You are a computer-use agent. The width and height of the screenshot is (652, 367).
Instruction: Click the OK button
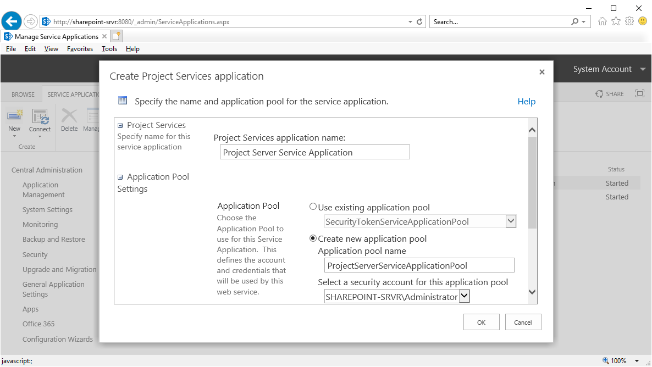481,322
